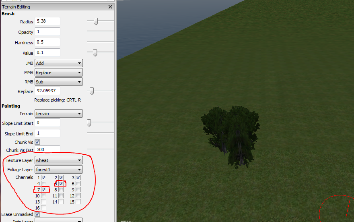Open the Terrain dropdown
Viewport: 354px width, 222px height.
coord(59,114)
